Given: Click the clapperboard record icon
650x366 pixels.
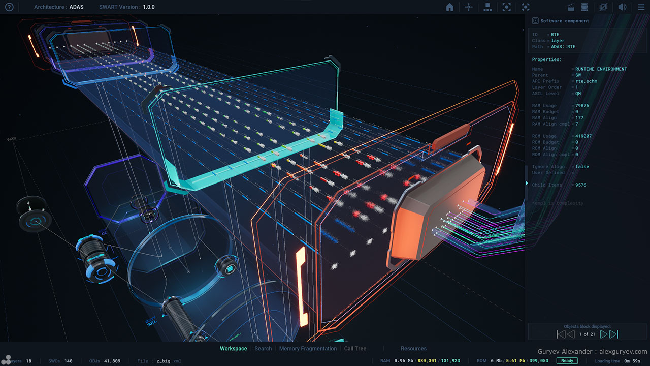Looking at the screenshot, I should (571, 7).
